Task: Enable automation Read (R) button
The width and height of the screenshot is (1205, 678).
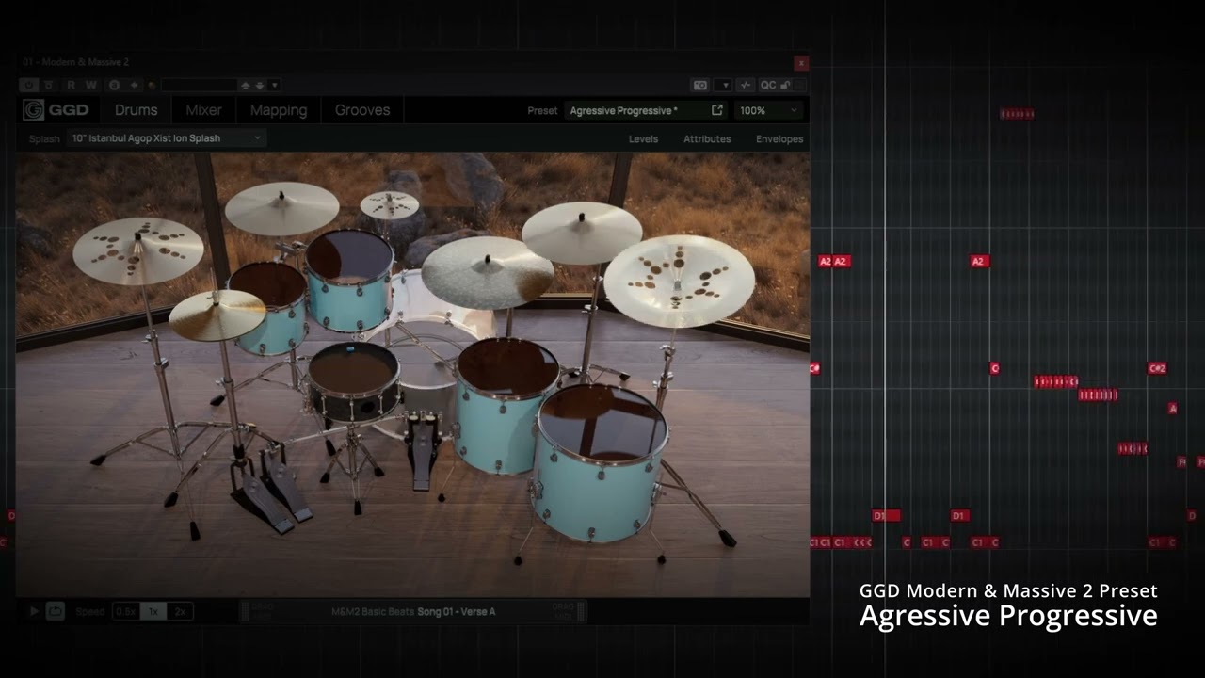Action: point(70,85)
